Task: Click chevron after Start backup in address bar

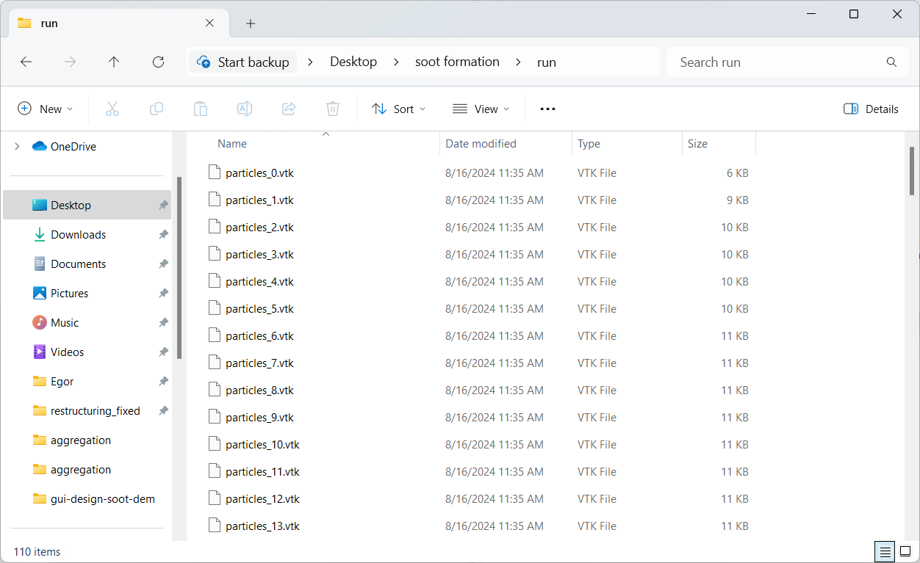Action: pos(310,62)
